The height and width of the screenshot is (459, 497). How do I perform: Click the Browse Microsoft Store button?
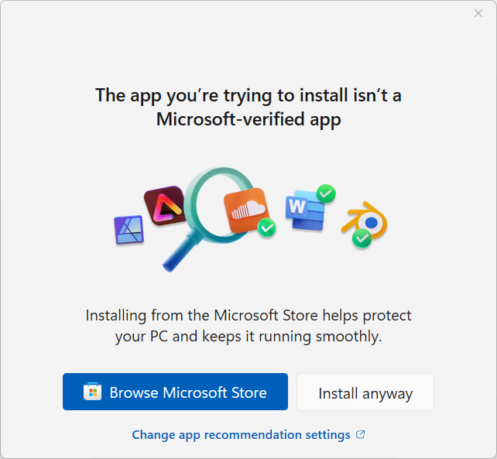175,392
